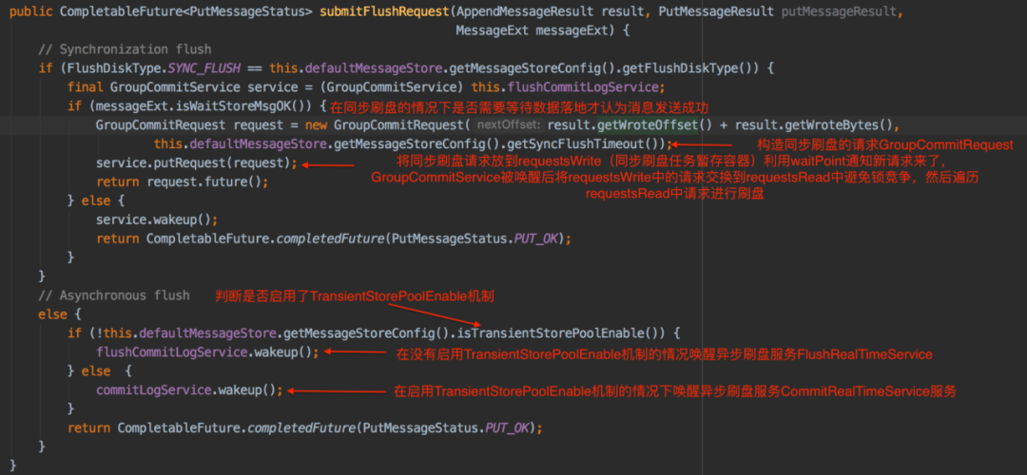The height and width of the screenshot is (475, 1027).
Task: Click the submitFlushRequest method name
Action: 383,12
